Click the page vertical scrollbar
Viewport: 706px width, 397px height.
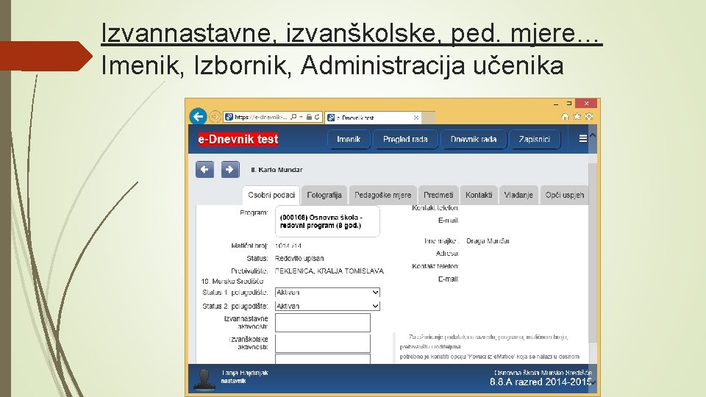tap(593, 252)
